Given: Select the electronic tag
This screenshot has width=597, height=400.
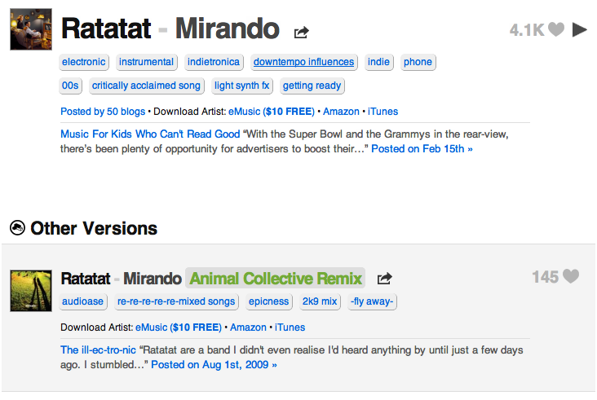Looking at the screenshot, I should coord(84,62).
